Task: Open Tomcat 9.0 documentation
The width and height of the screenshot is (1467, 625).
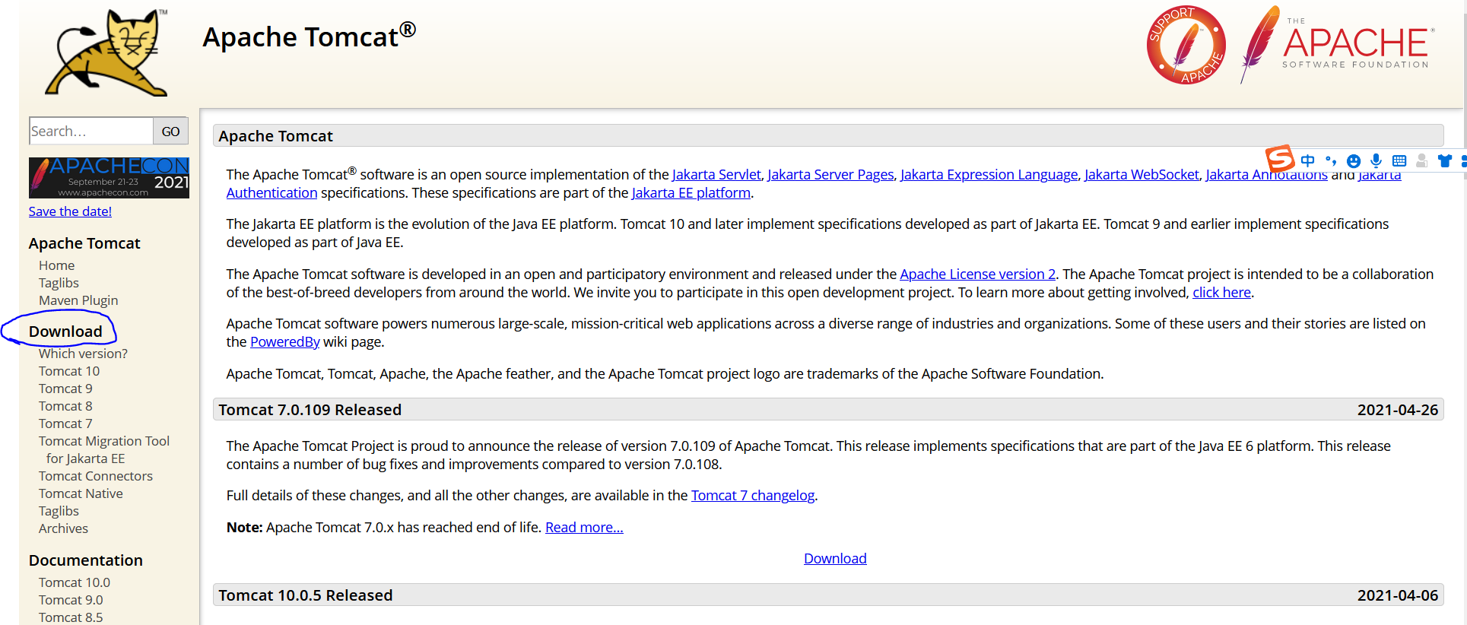Action: tap(71, 600)
